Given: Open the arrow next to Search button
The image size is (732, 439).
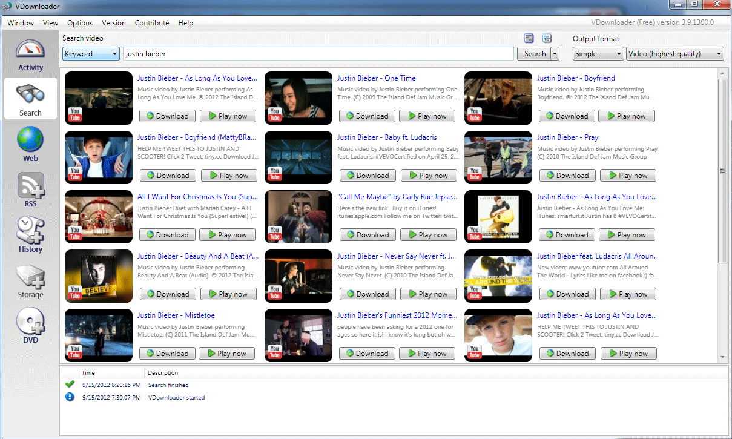Looking at the screenshot, I should (x=555, y=54).
